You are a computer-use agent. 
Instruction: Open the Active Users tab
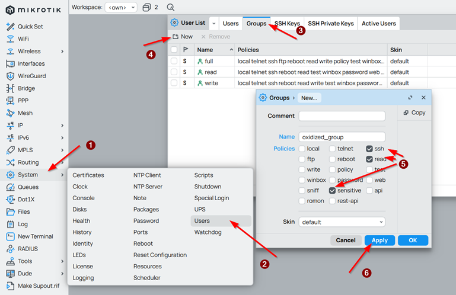(x=379, y=24)
